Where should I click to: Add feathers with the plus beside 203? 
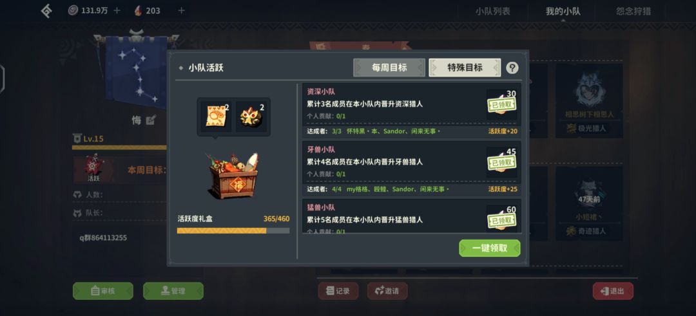(181, 11)
